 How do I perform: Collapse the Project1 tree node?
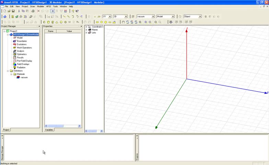(x=4, y=31)
